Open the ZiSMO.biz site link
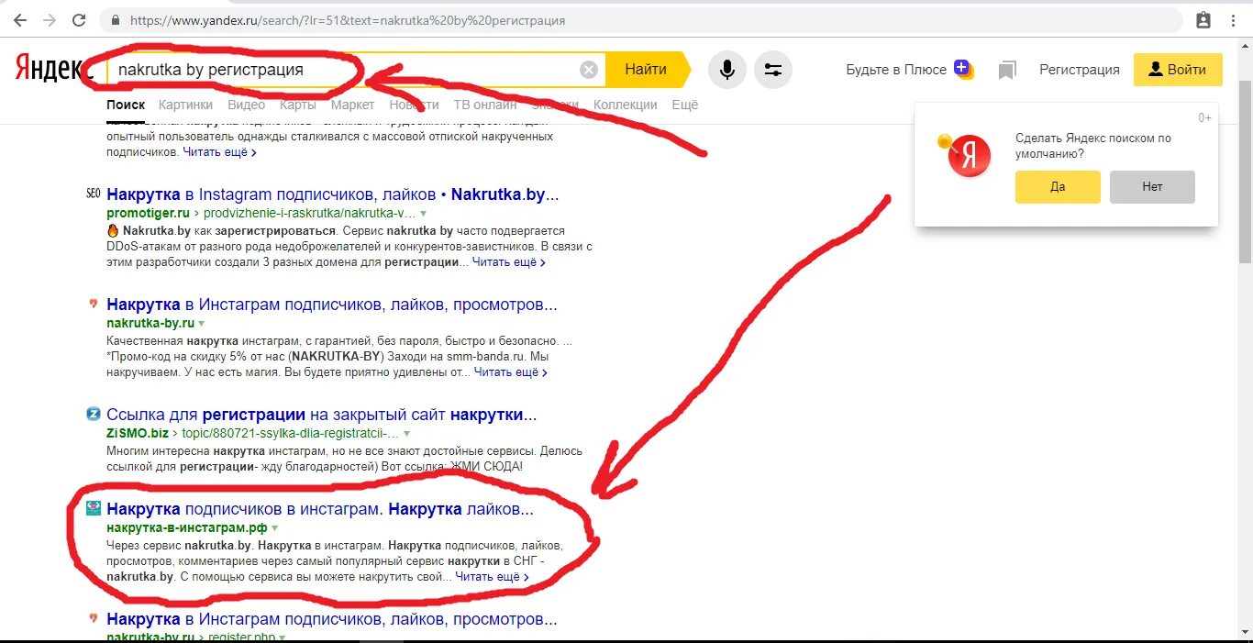Screen dimensions: 1253x643 click(x=138, y=433)
